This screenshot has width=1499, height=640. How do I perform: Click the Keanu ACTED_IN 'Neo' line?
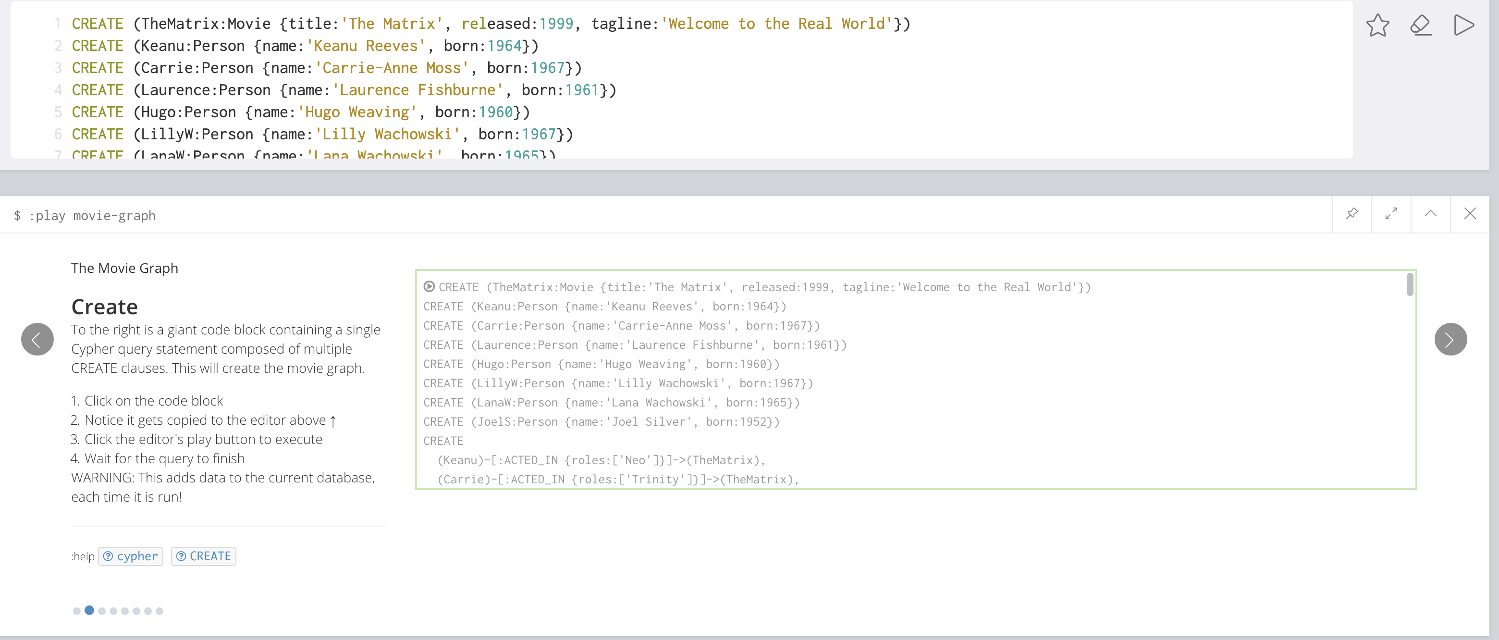pos(601,460)
